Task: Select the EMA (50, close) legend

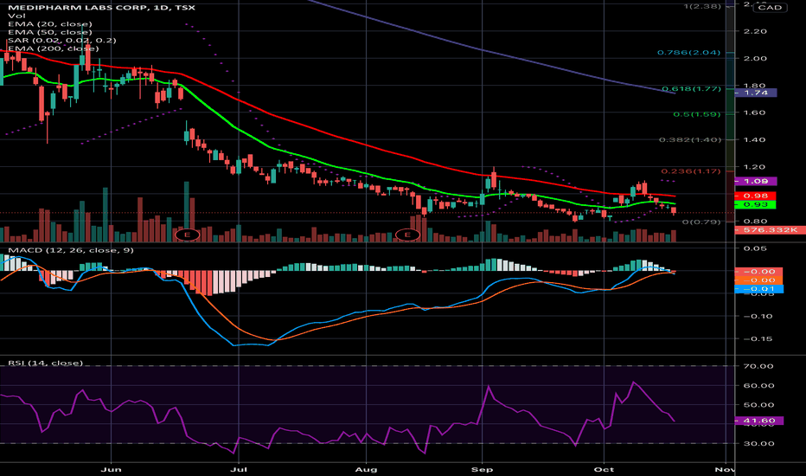Action: tap(50, 32)
